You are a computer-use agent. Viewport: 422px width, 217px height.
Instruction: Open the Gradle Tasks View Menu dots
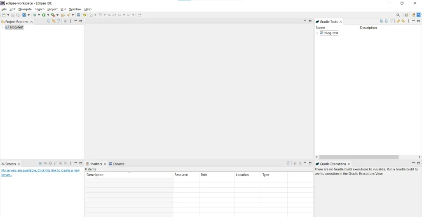(x=408, y=21)
